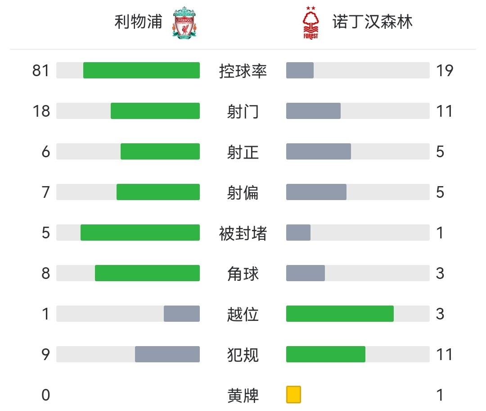Click Forest's green 越位 bar
Viewport: 486px width, 411px height.
340,314
